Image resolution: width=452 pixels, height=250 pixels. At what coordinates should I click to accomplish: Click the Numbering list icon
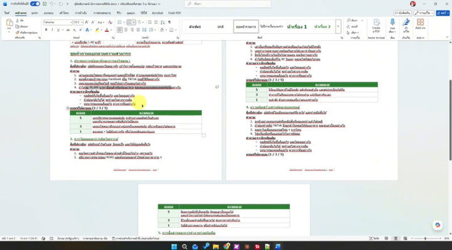pyautogui.click(x=129, y=22)
